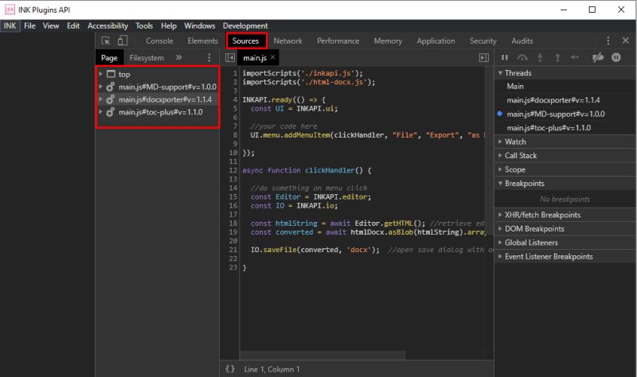
Task: Click the gear icon beside main.js#docxporter
Action: coord(110,99)
